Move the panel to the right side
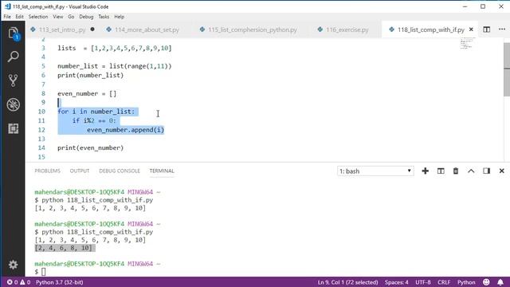This screenshot has height=287, width=510. point(486,171)
